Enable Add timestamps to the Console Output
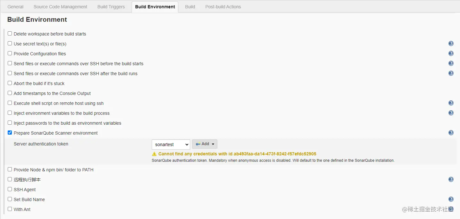The image size is (460, 219). point(10,93)
